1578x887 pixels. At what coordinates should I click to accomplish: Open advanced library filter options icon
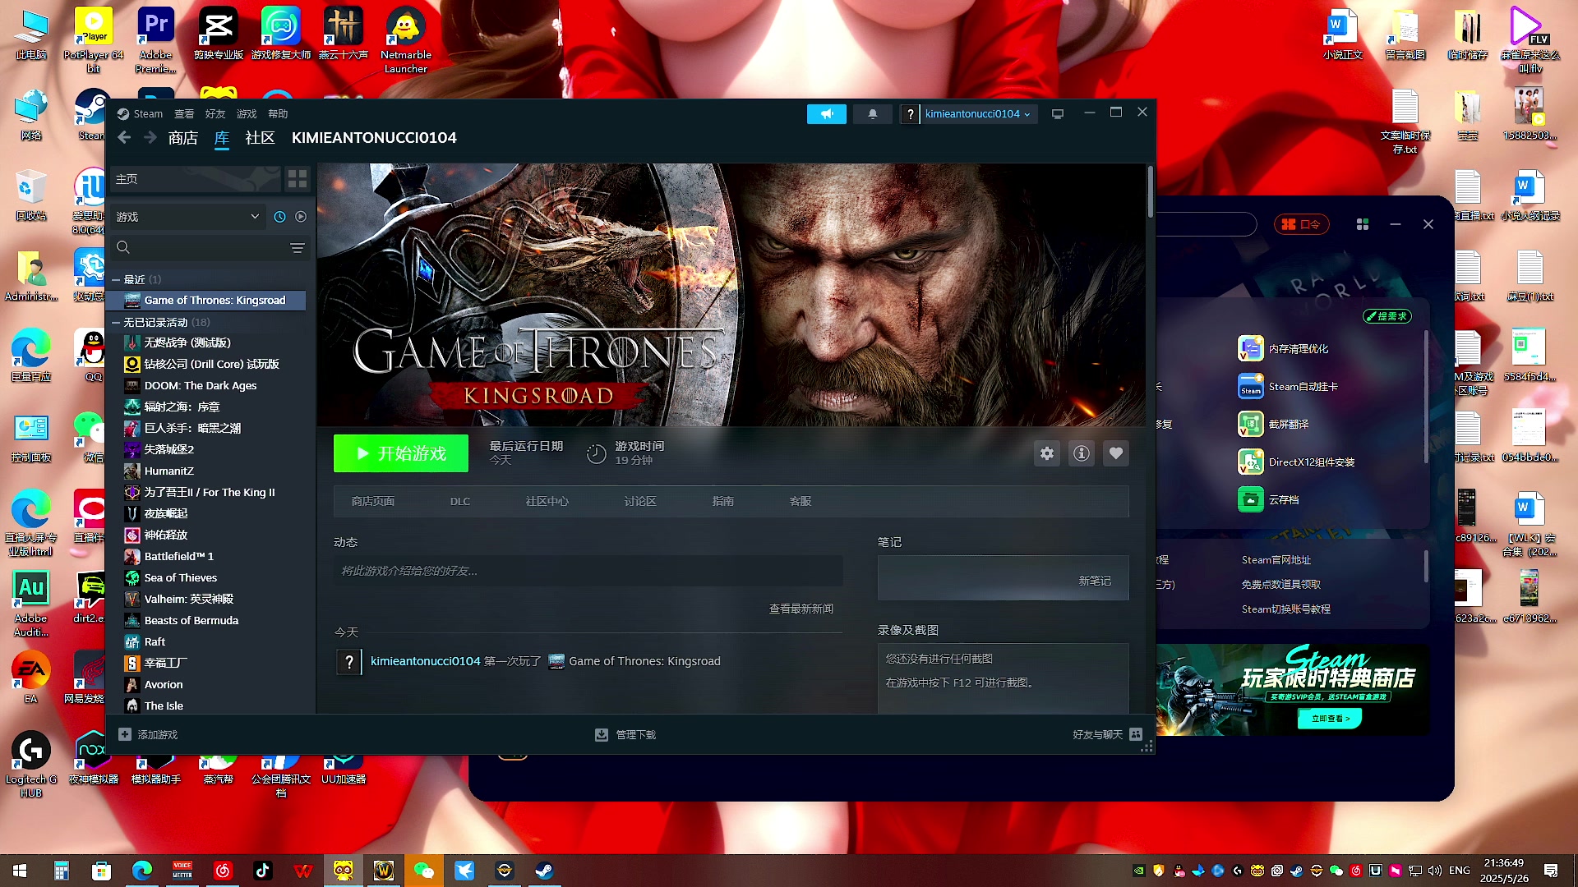[x=298, y=248]
